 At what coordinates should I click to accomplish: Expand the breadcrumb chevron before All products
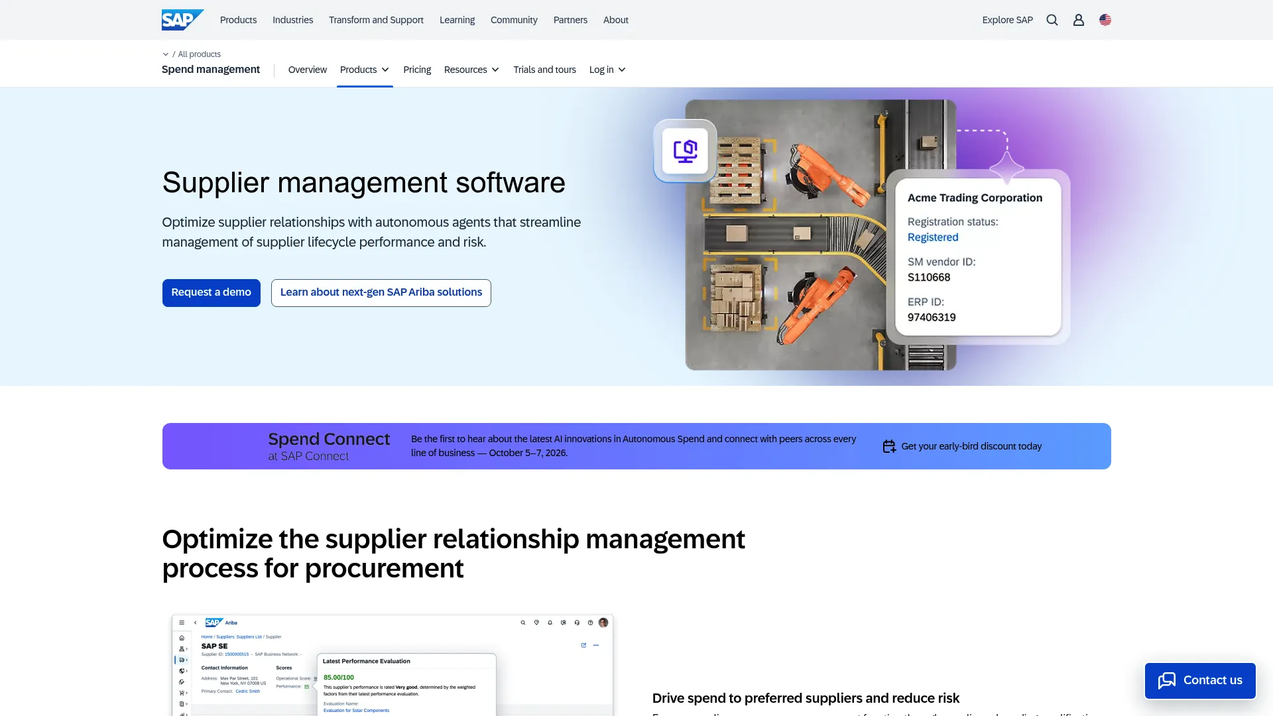tap(166, 54)
